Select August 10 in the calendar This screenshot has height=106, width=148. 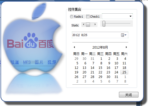point(116,63)
